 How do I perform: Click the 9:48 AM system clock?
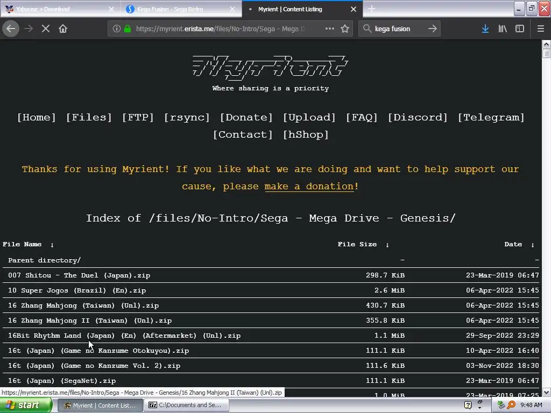tap(531, 405)
